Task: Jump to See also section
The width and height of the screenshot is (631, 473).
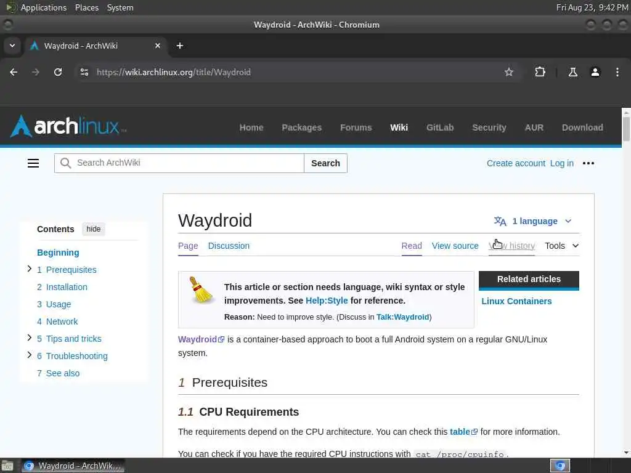Action: [59, 373]
